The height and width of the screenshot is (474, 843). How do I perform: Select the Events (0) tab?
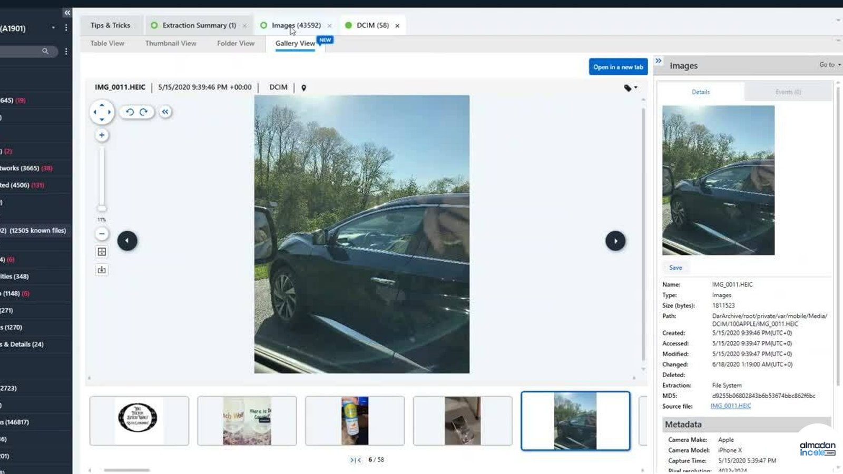[788, 92]
